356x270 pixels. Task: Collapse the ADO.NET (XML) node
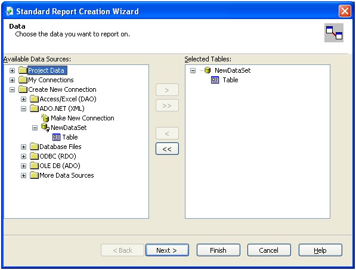click(x=23, y=108)
